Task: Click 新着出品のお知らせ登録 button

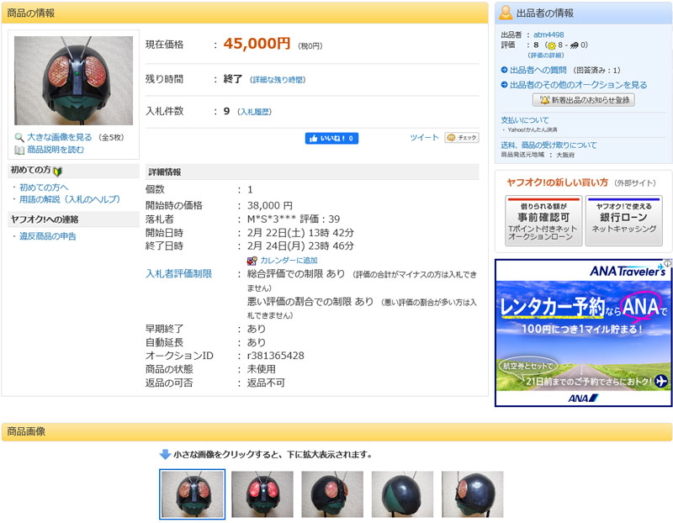Action: [x=584, y=100]
